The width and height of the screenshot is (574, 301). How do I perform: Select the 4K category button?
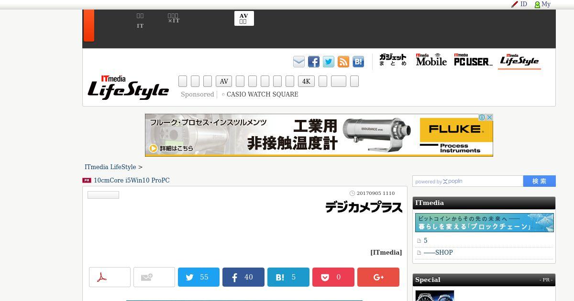pos(306,81)
